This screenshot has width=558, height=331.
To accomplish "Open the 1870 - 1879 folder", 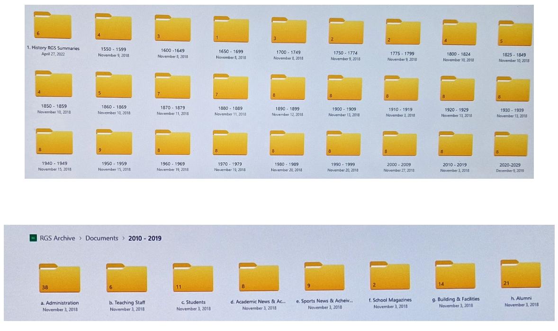I will coord(172,86).
